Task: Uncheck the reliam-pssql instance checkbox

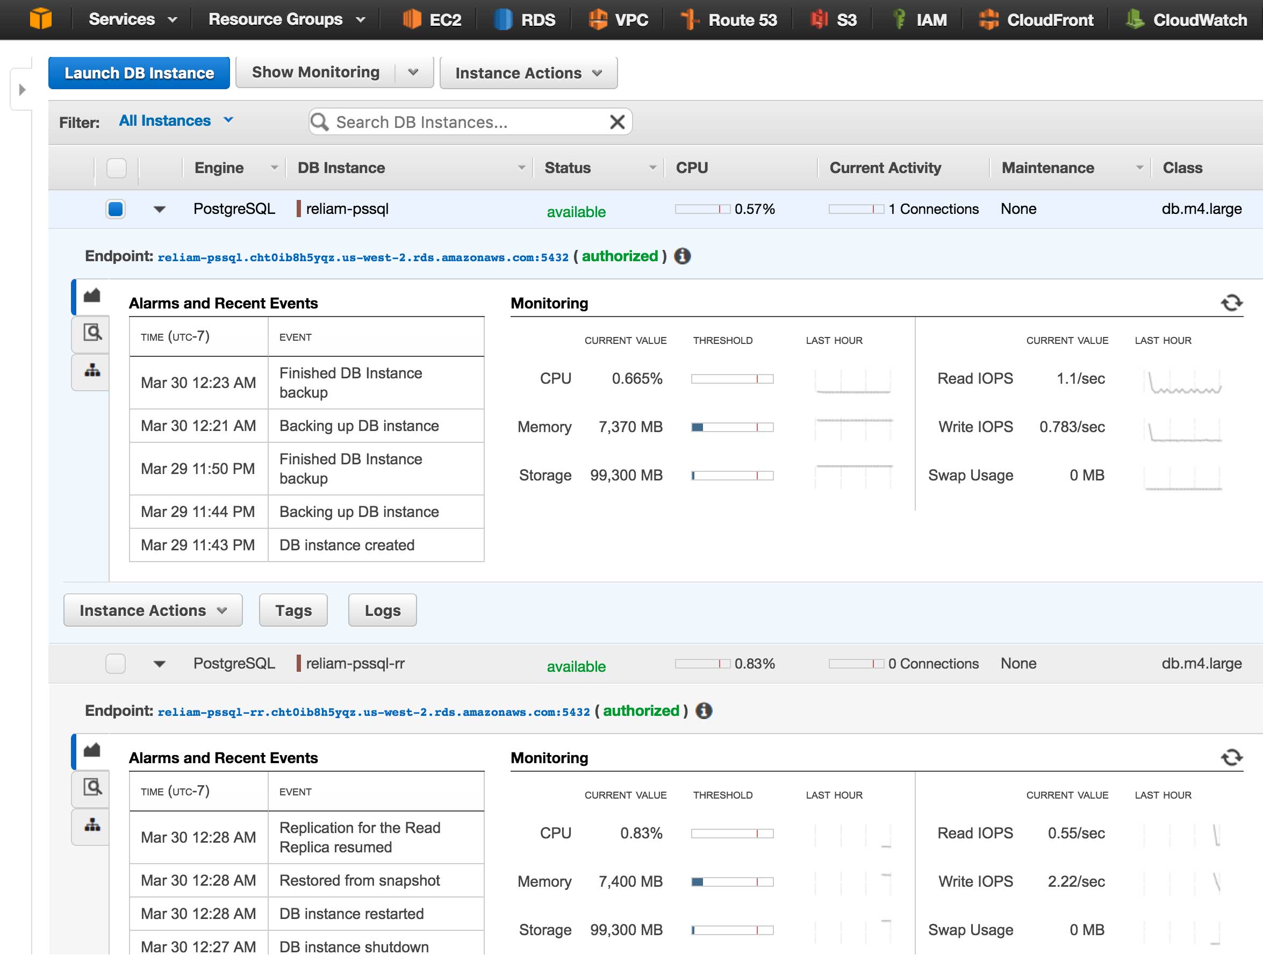Action: pyautogui.click(x=116, y=209)
